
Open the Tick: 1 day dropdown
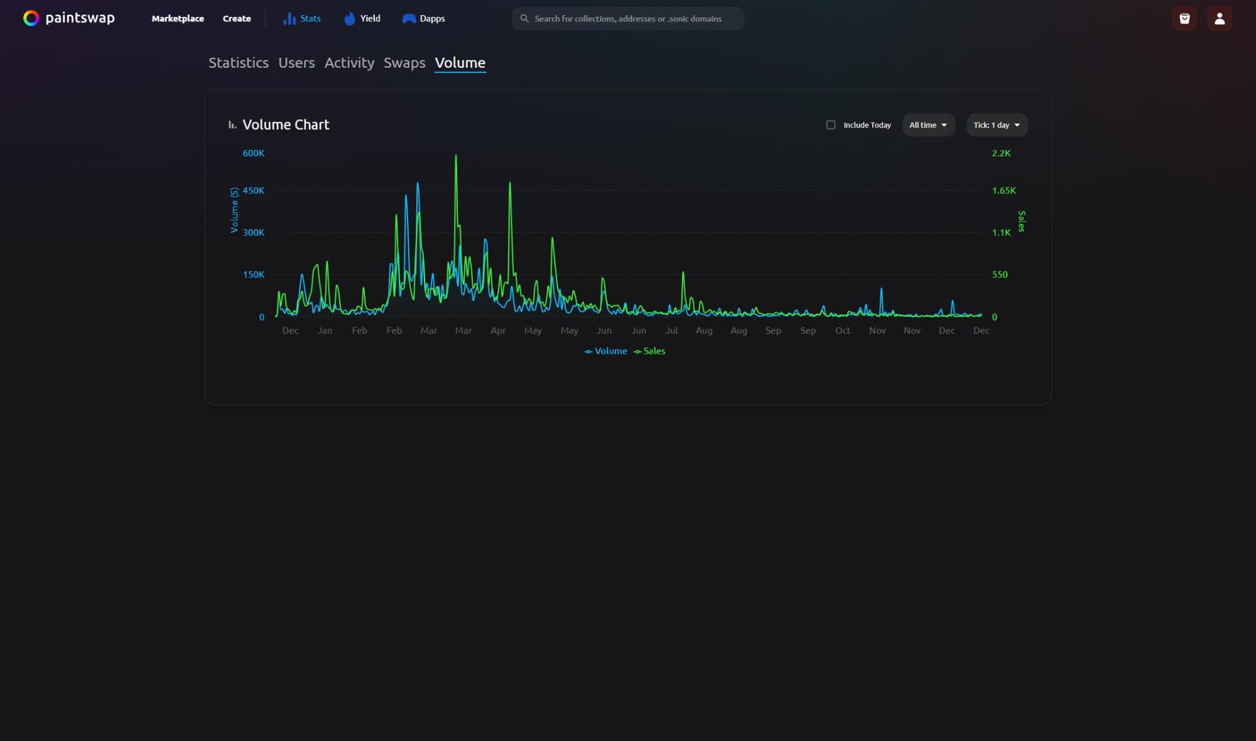(x=996, y=125)
